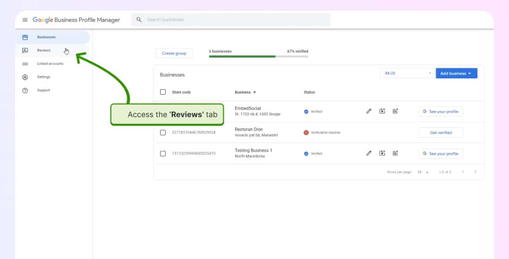Check the Testing Business 1 row checkbox

(x=163, y=153)
